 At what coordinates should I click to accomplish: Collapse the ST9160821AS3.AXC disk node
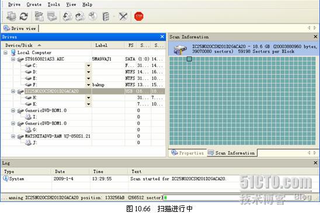(x=13, y=59)
